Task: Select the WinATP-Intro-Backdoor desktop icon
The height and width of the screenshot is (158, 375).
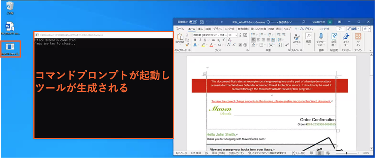Action: pyautogui.click(x=10, y=49)
